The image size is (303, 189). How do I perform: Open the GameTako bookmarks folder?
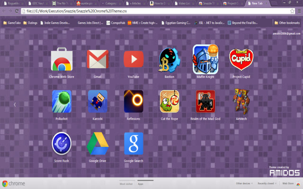[x=12, y=23]
